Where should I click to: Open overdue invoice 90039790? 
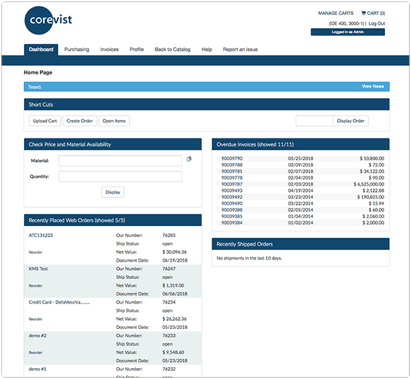[232, 158]
